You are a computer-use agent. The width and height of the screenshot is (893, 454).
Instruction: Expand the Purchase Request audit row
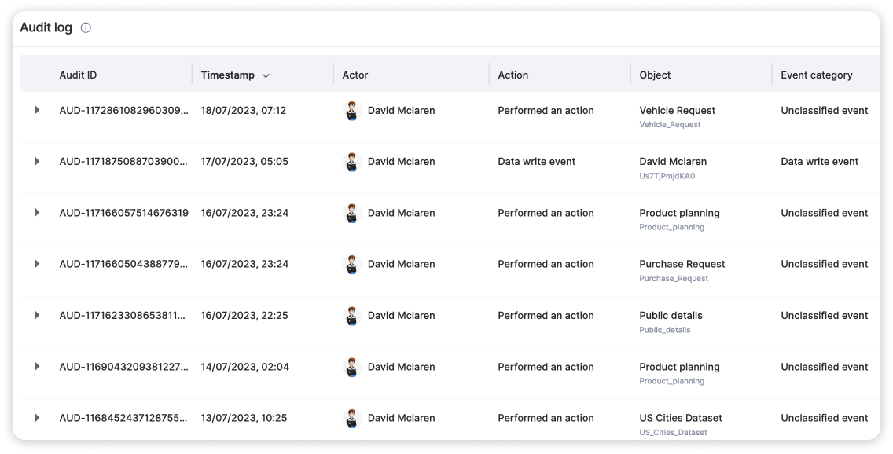point(37,264)
